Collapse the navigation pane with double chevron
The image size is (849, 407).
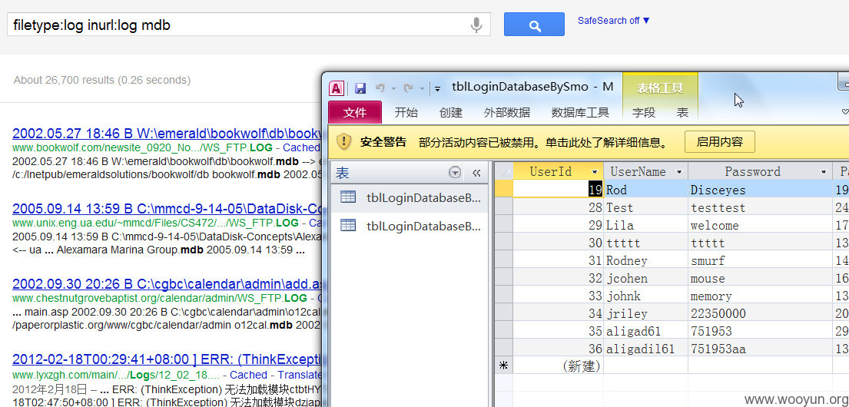(x=476, y=173)
